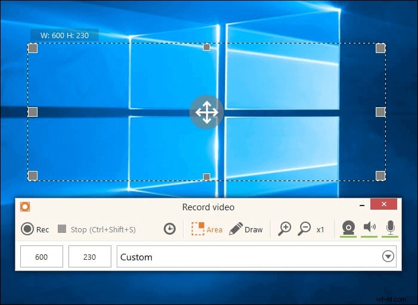Minimize the Record video window
The height and width of the screenshot is (305, 418).
362,205
